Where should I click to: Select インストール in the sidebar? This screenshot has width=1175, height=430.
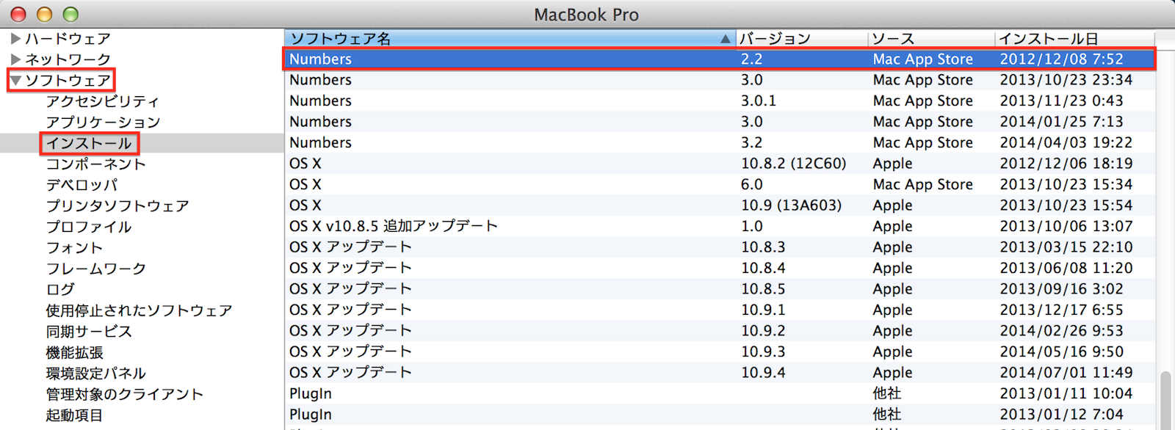89,143
